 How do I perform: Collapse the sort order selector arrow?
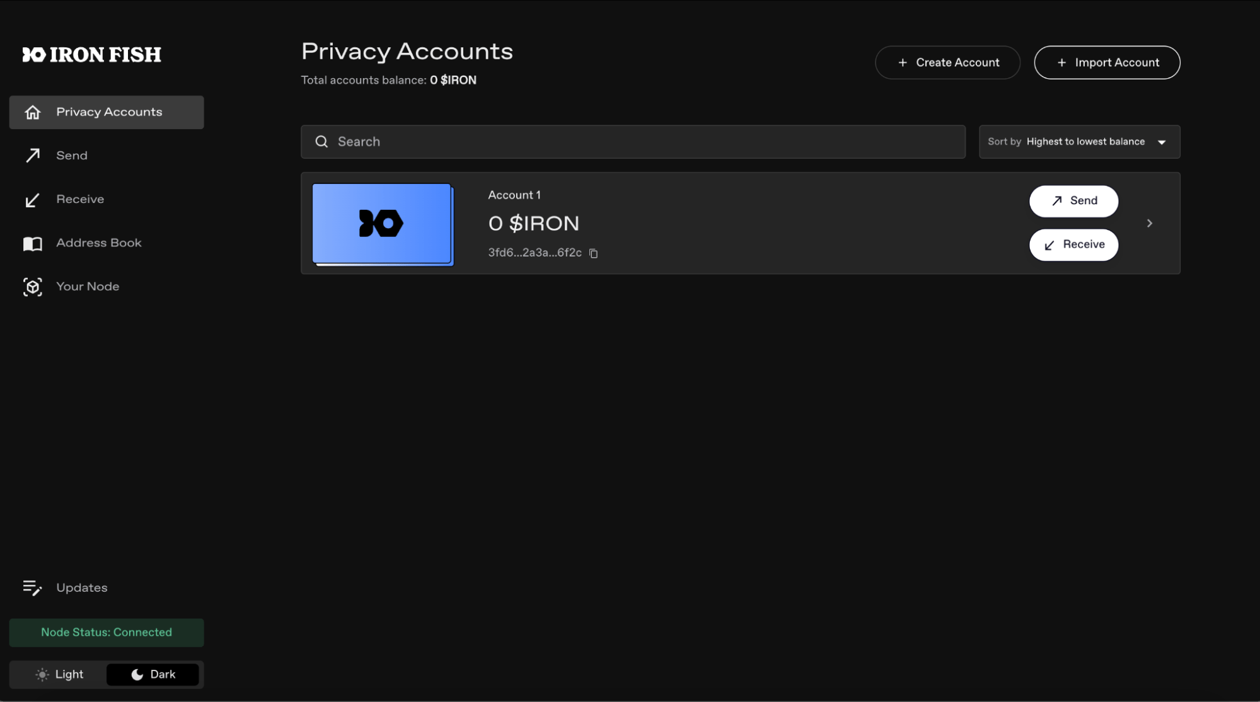(x=1162, y=142)
